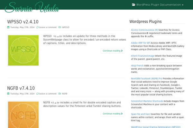Leave a comment on the WPSSO v2.4.10 post

[x=48, y=27]
